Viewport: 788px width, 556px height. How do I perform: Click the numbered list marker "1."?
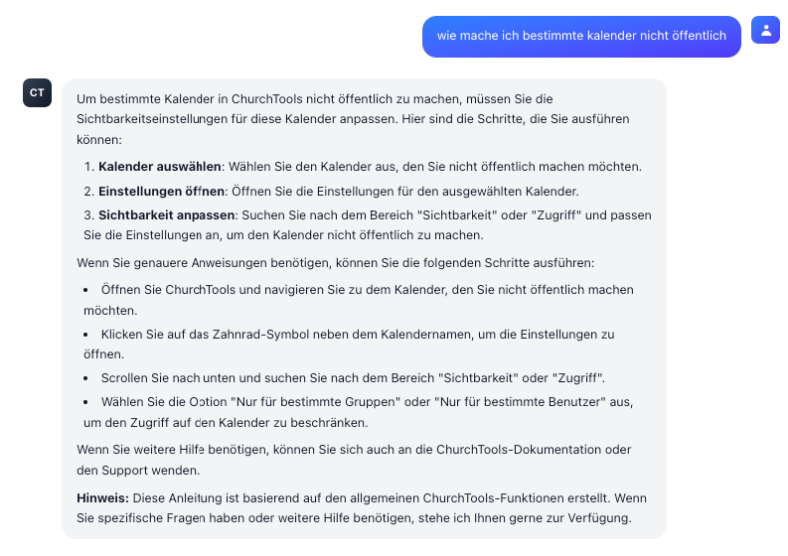coord(88,166)
